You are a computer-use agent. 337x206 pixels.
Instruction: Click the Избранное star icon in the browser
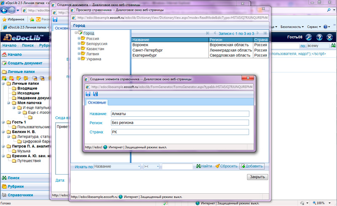(x=4, y=19)
